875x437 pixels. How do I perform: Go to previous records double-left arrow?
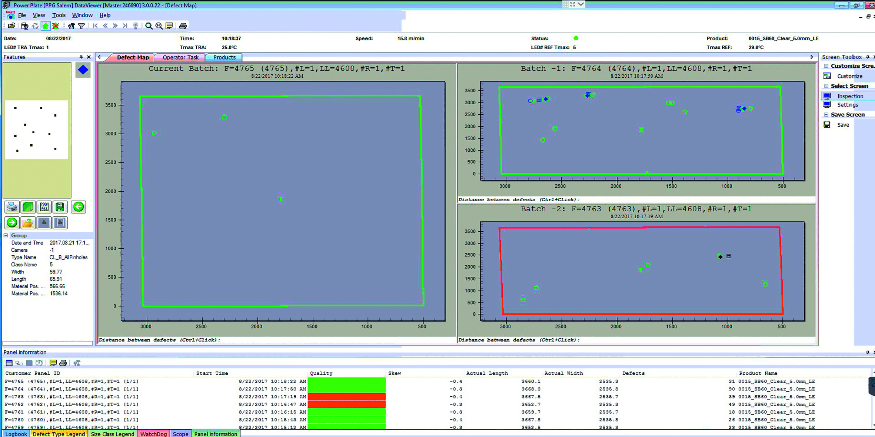click(x=105, y=26)
